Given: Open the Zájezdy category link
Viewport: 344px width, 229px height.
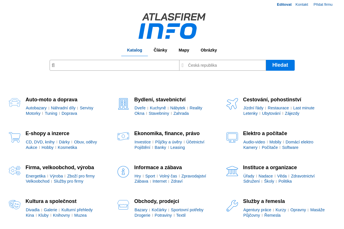Looking at the screenshot, I should [x=292, y=113].
